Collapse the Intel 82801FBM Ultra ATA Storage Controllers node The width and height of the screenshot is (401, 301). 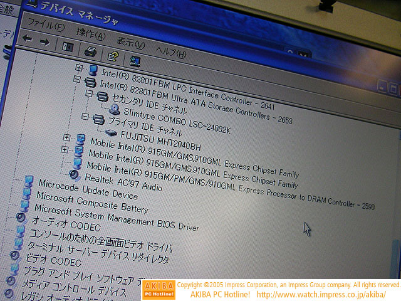[76, 80]
